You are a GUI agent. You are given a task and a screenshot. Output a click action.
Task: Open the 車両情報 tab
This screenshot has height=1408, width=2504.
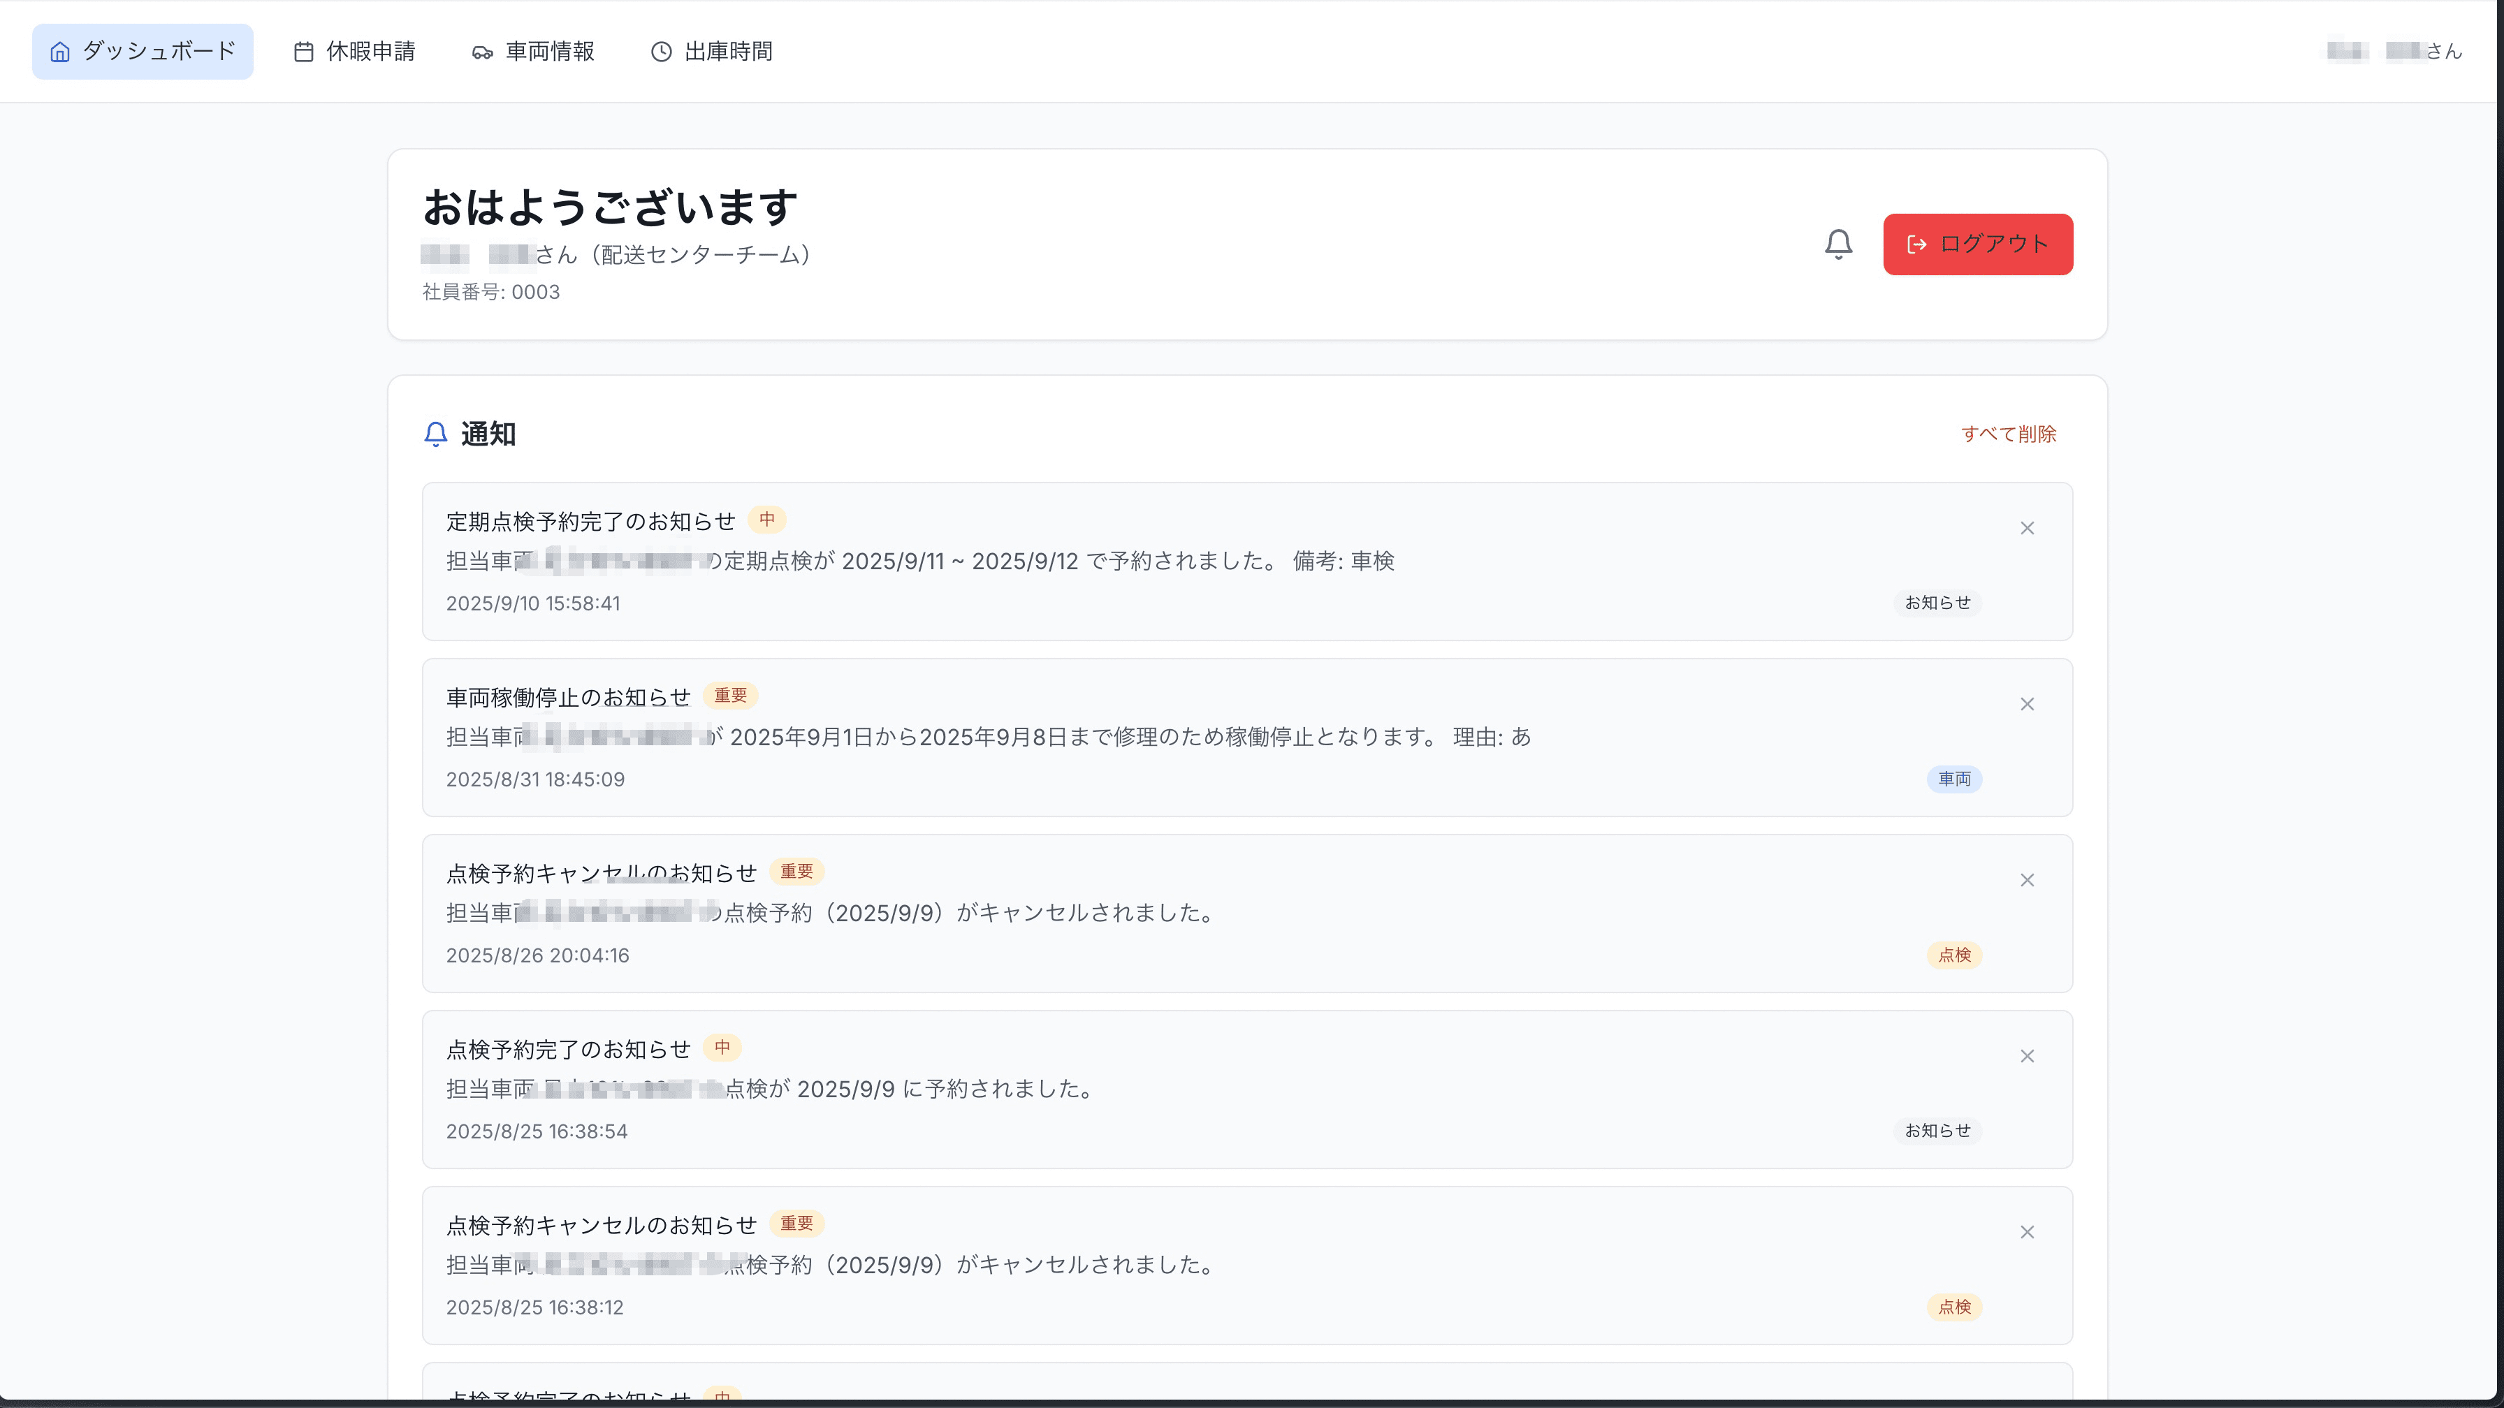[532, 52]
